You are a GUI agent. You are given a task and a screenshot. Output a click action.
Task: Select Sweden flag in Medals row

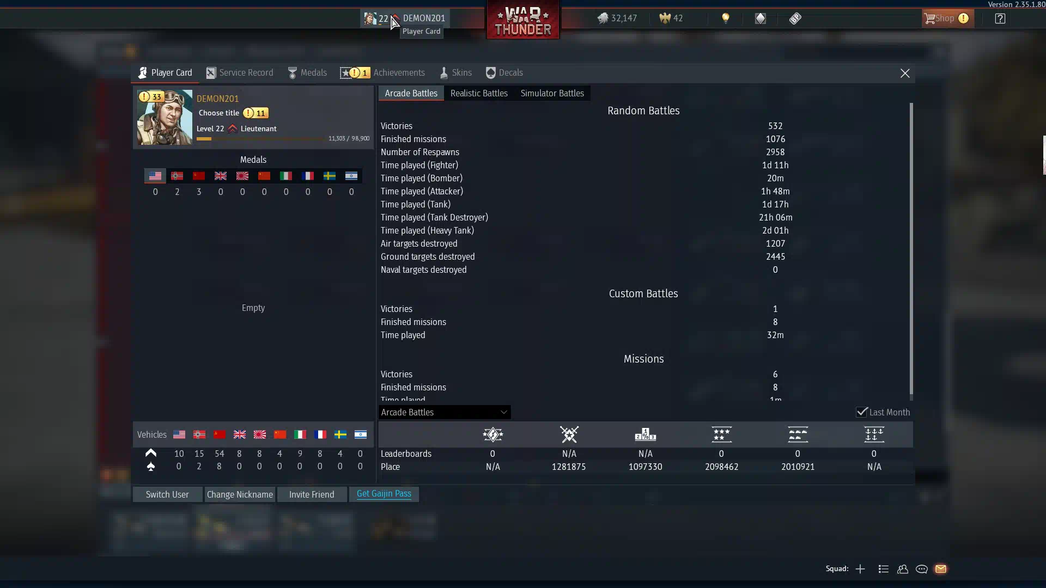click(x=330, y=176)
